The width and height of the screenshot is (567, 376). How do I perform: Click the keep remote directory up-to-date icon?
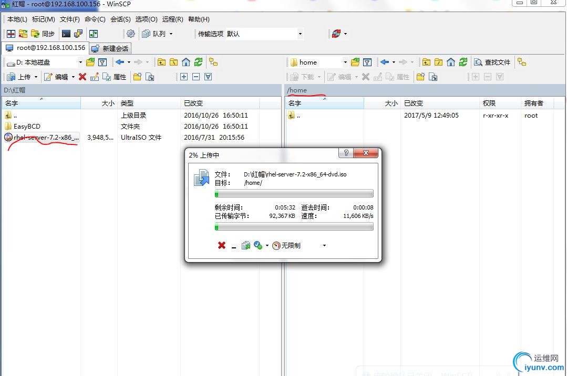pos(94,34)
